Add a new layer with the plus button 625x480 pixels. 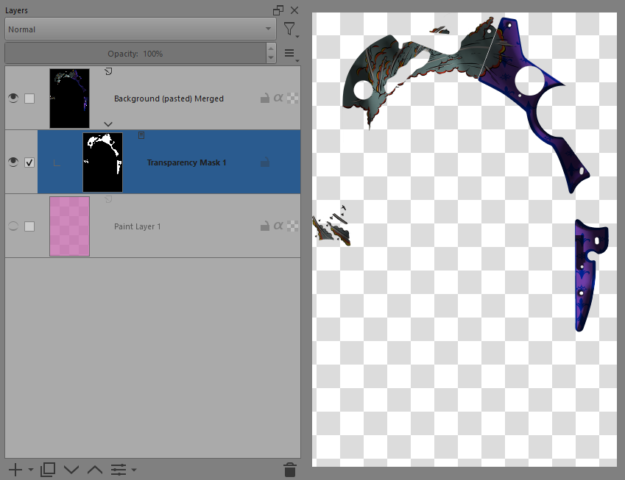point(15,470)
